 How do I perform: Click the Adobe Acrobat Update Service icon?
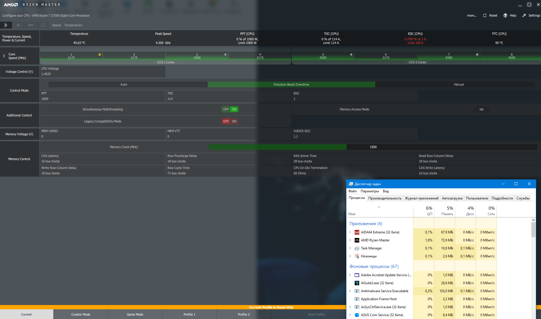click(x=357, y=275)
